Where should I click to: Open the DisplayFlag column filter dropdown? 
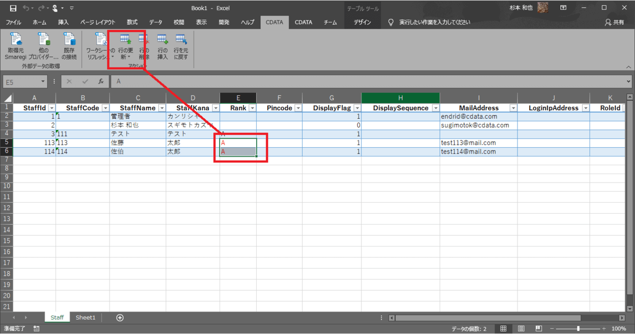[x=357, y=108]
